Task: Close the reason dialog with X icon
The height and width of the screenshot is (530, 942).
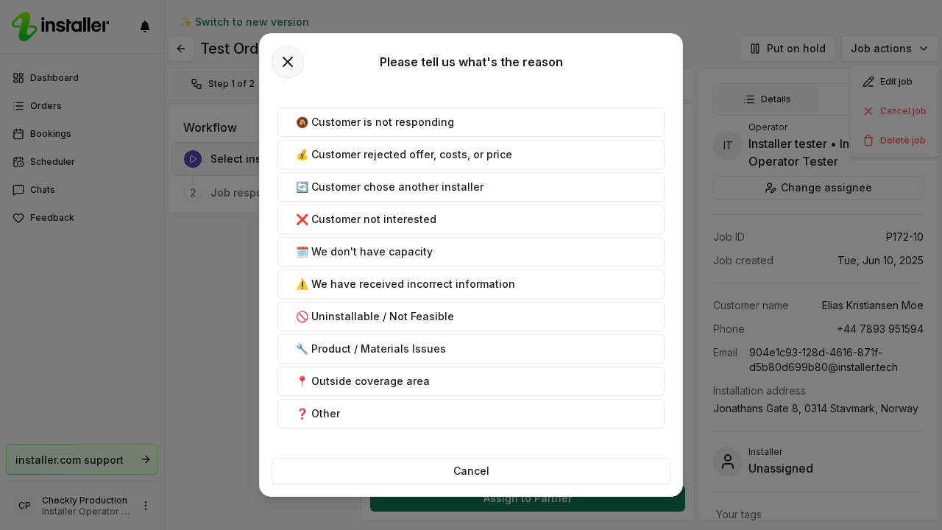Action: (x=288, y=62)
